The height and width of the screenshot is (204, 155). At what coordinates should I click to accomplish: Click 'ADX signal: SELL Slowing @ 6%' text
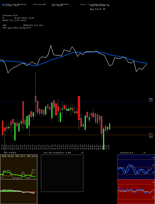coord(17,28)
